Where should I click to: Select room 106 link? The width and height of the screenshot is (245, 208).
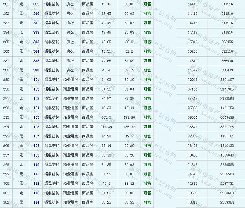point(36,127)
